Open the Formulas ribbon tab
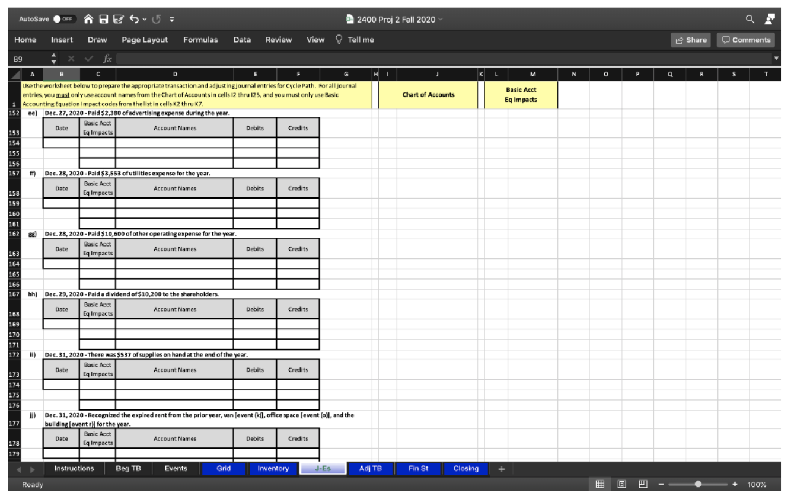The width and height of the screenshot is (791, 493). (200, 40)
